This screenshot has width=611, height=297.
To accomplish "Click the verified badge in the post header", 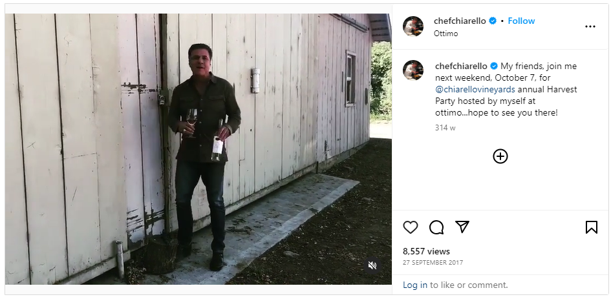I will pyautogui.click(x=493, y=21).
